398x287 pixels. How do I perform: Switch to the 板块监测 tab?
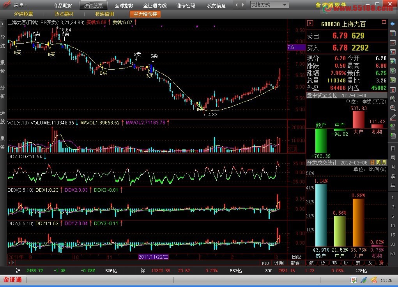pos(104,14)
